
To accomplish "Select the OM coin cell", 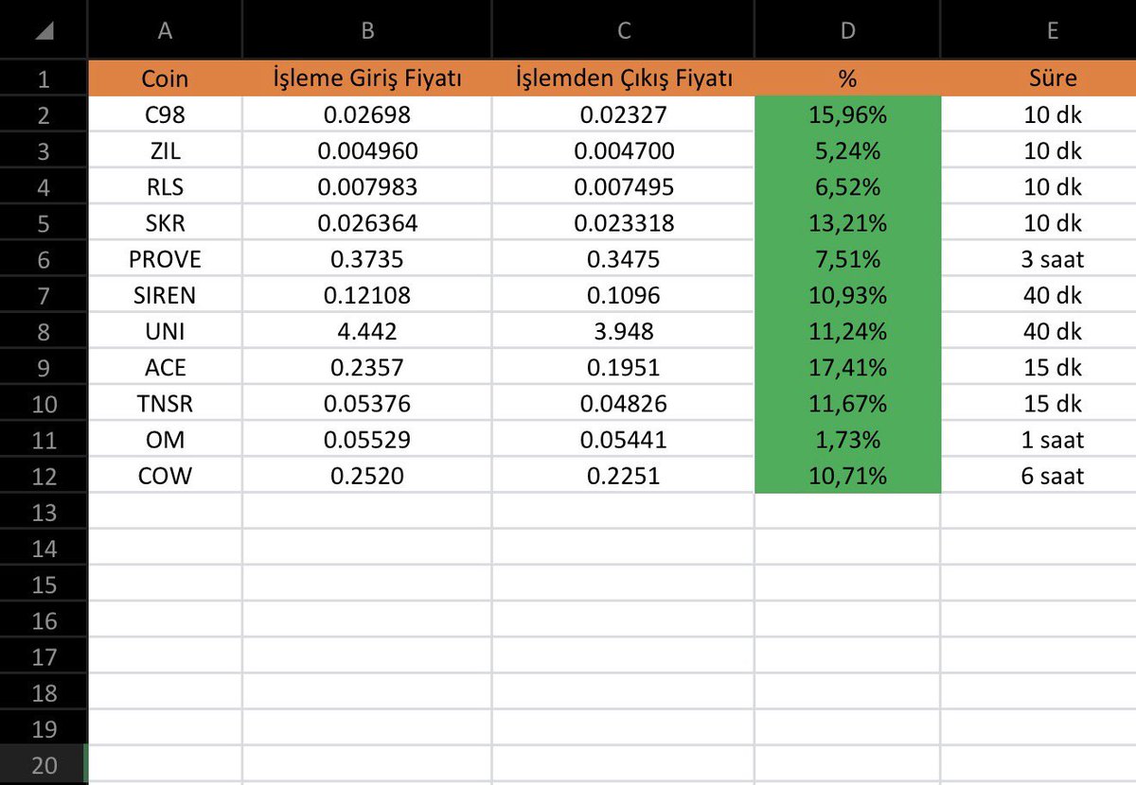I will (165, 440).
